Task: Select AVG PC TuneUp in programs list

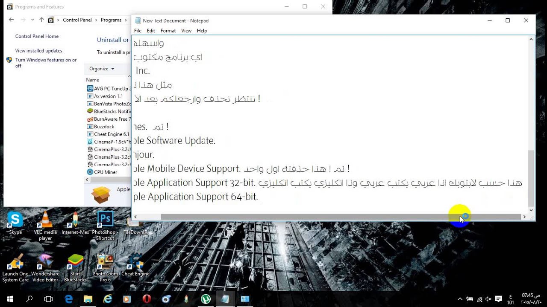Action: click(x=109, y=89)
